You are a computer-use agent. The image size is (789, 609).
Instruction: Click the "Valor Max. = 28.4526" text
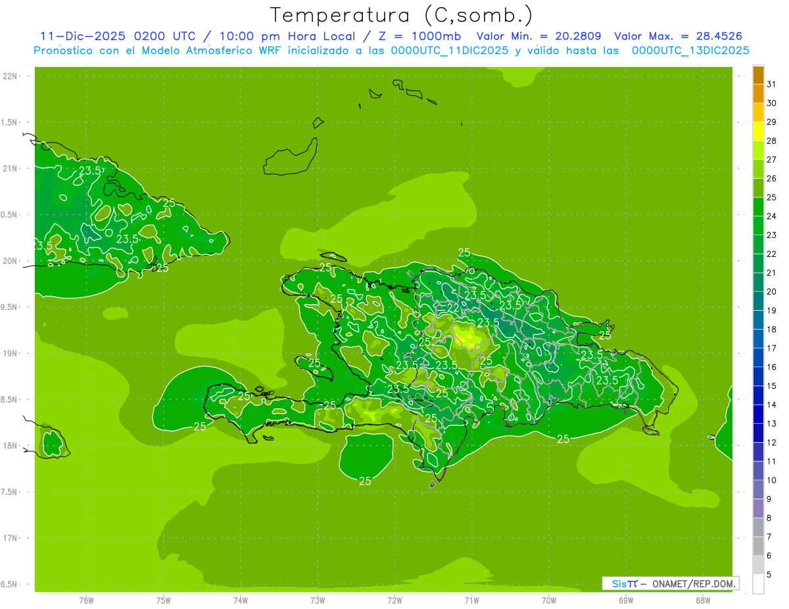click(x=678, y=37)
